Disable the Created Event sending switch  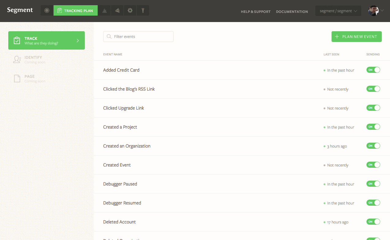click(x=373, y=165)
